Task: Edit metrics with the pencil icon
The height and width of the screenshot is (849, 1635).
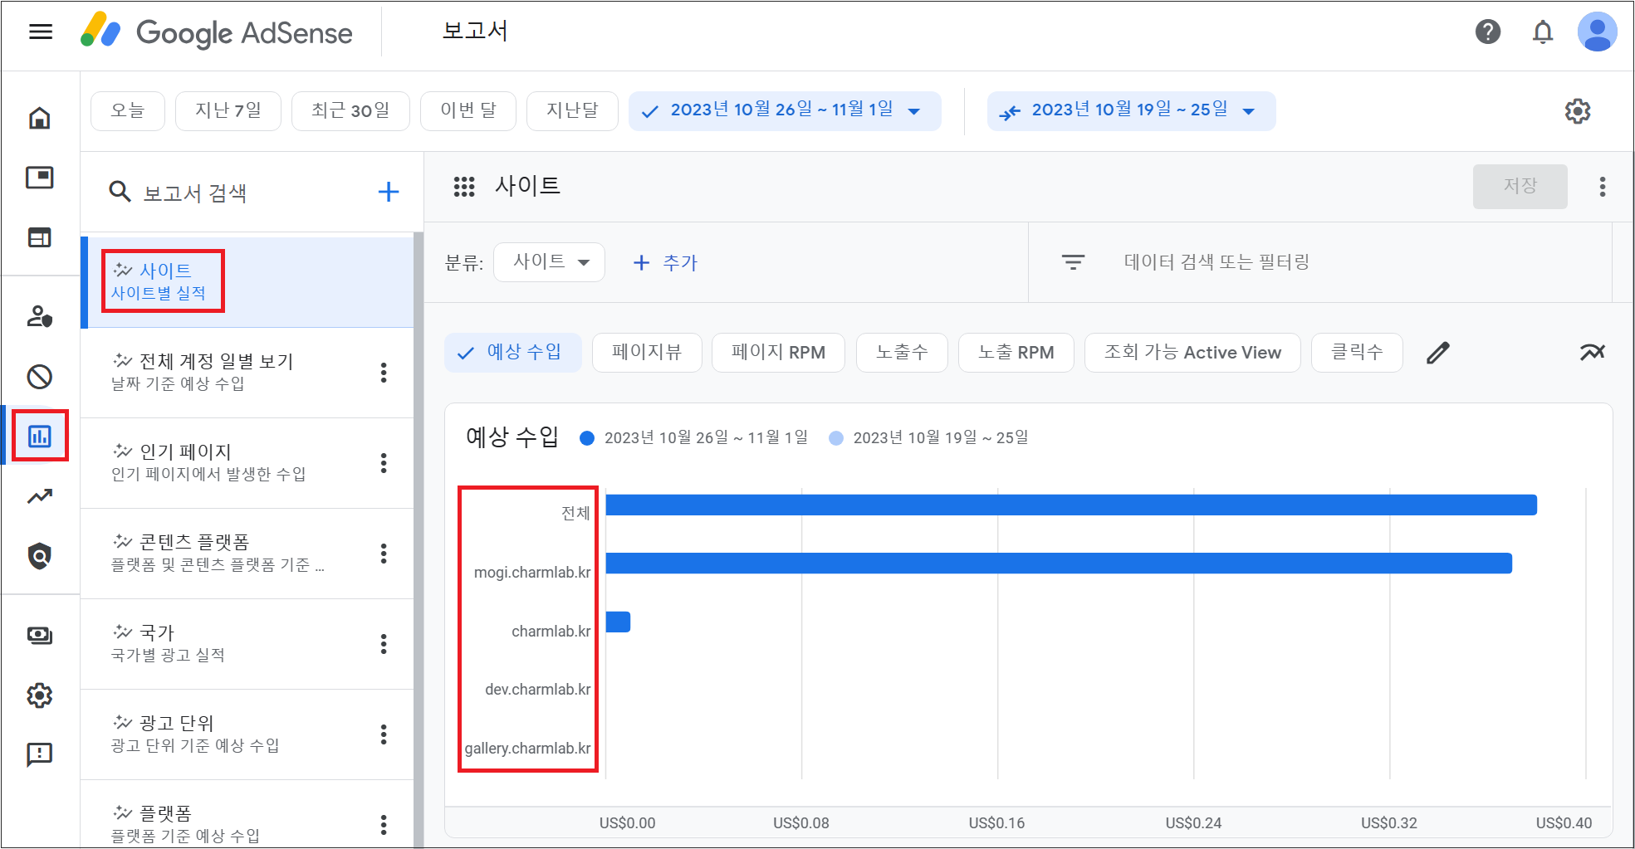Action: click(x=1438, y=353)
